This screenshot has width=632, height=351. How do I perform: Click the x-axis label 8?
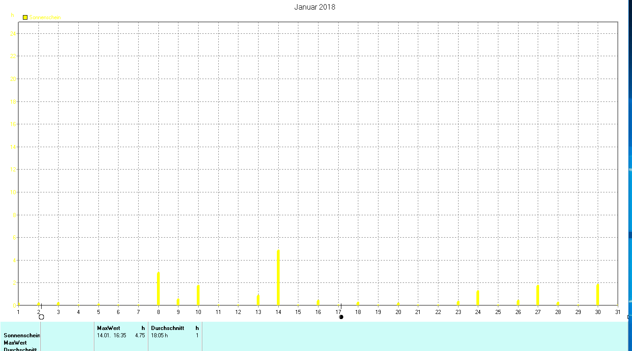pos(158,312)
